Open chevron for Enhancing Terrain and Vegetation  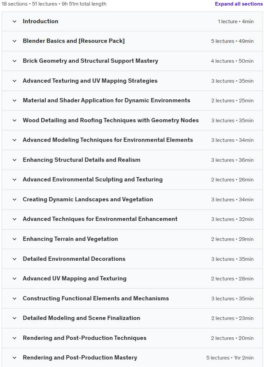click(x=14, y=239)
